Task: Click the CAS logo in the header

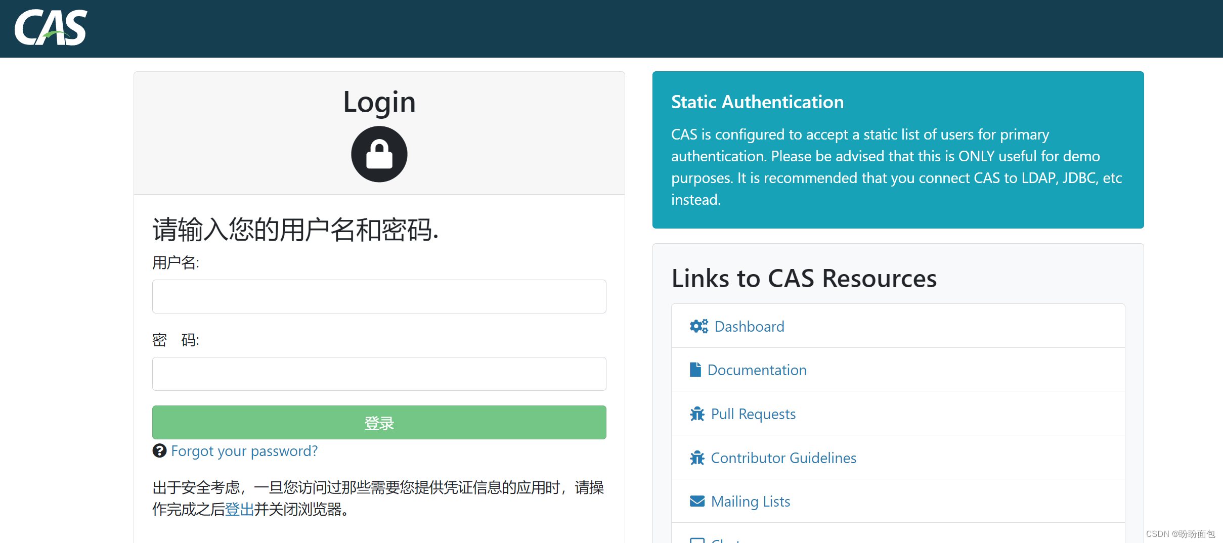Action: (51, 28)
